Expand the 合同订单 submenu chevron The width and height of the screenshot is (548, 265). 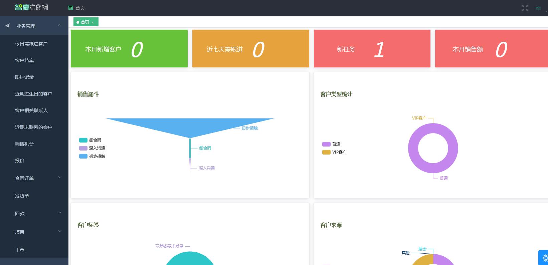(x=60, y=177)
